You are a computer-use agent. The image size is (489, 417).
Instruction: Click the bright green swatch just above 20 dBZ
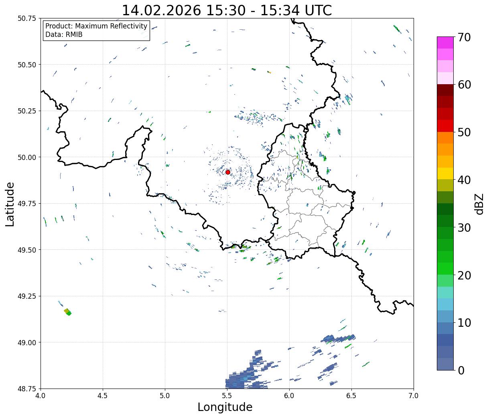445,269
